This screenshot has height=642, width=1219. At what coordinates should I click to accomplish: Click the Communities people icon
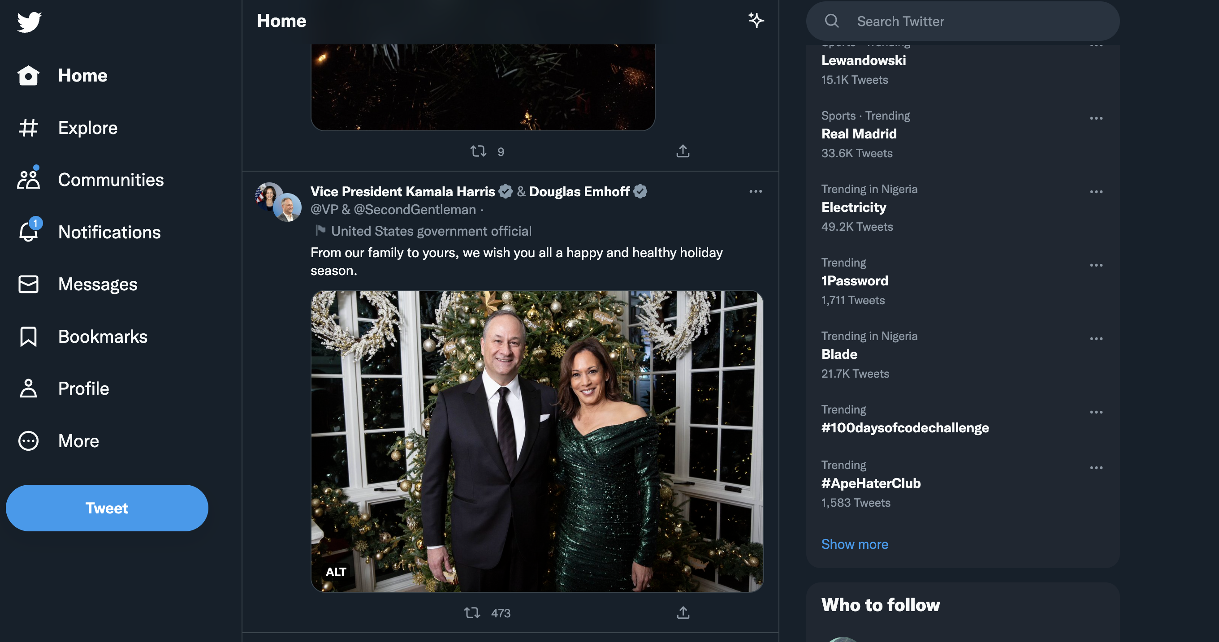coord(28,180)
